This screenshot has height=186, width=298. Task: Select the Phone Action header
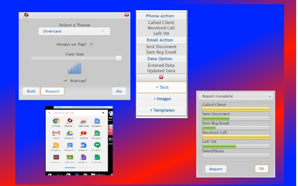tap(161, 16)
